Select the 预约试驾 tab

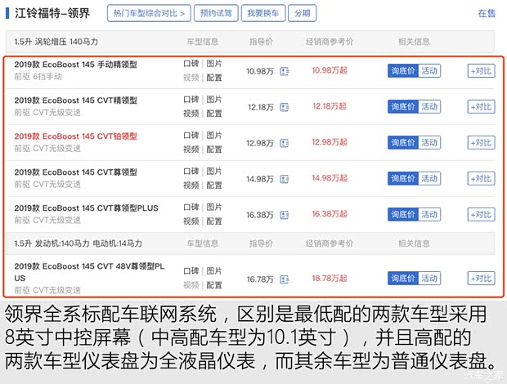coord(217,13)
